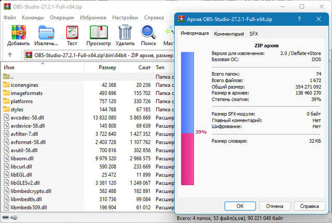332x223 pixels.
Task: Open the Настройки menu
Action: [125, 18]
